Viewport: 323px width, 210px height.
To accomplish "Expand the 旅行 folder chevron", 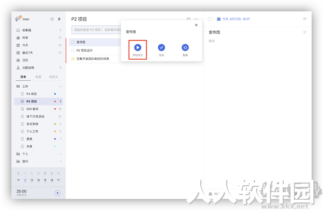I will [60, 162].
